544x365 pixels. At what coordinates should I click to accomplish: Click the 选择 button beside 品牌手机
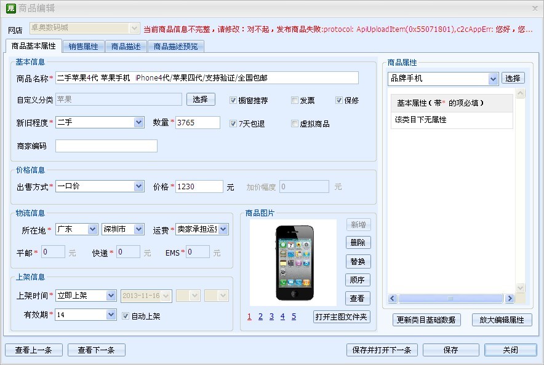pos(513,78)
